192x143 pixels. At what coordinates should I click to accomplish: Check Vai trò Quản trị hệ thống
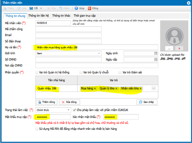coord(37,72)
